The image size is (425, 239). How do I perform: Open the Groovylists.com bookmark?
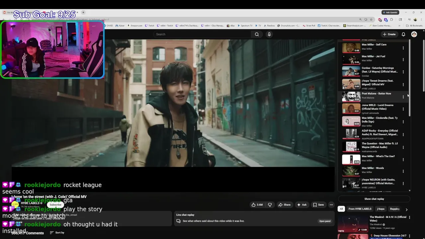[288, 26]
